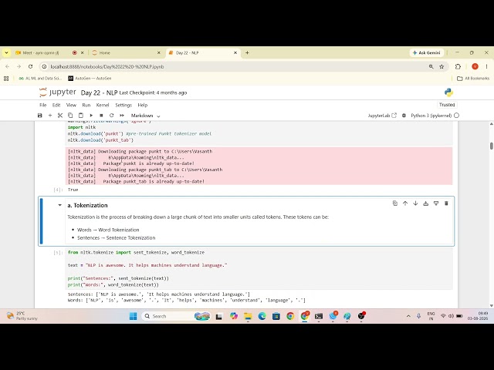
Task: Insert a cell above the Tokenization cell
Action: pos(425,203)
